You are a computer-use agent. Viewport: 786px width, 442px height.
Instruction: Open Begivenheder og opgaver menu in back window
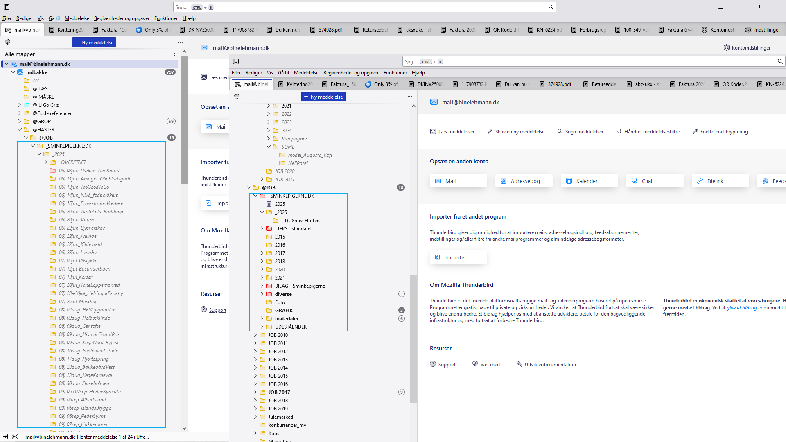pos(122,18)
